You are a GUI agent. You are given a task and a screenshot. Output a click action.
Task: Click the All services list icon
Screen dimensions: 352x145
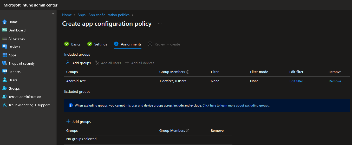pos(4,38)
